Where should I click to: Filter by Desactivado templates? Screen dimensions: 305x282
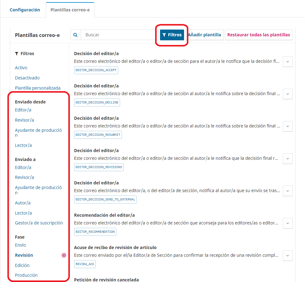[x=27, y=78]
